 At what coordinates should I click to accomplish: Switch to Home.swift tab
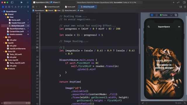70,7
